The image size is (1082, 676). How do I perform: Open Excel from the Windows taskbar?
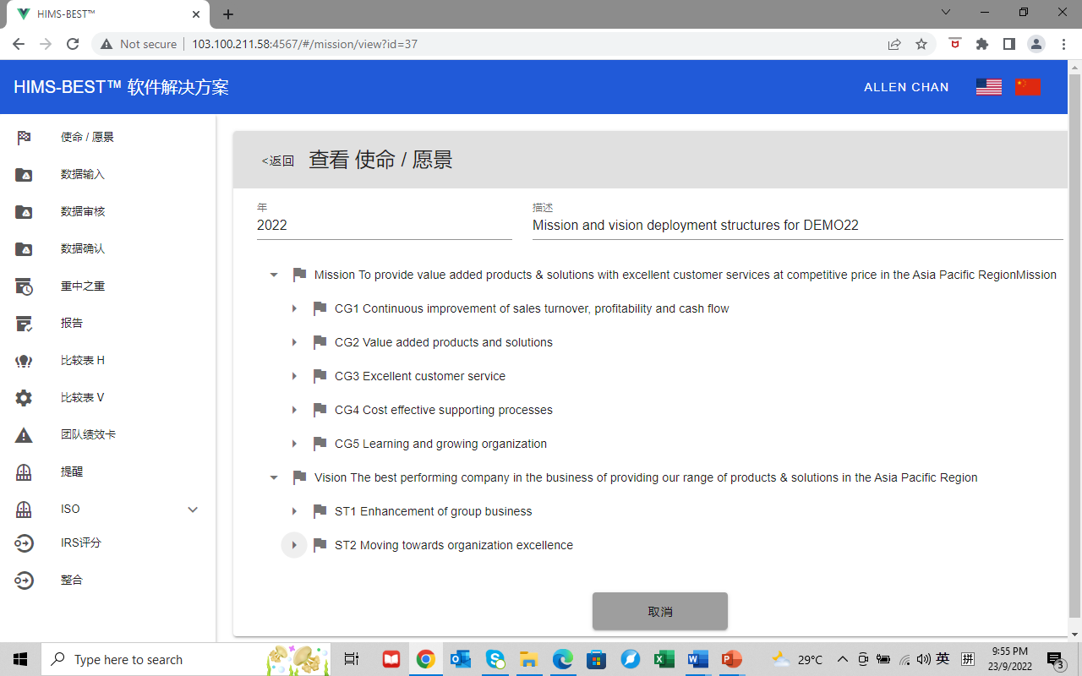tap(664, 659)
